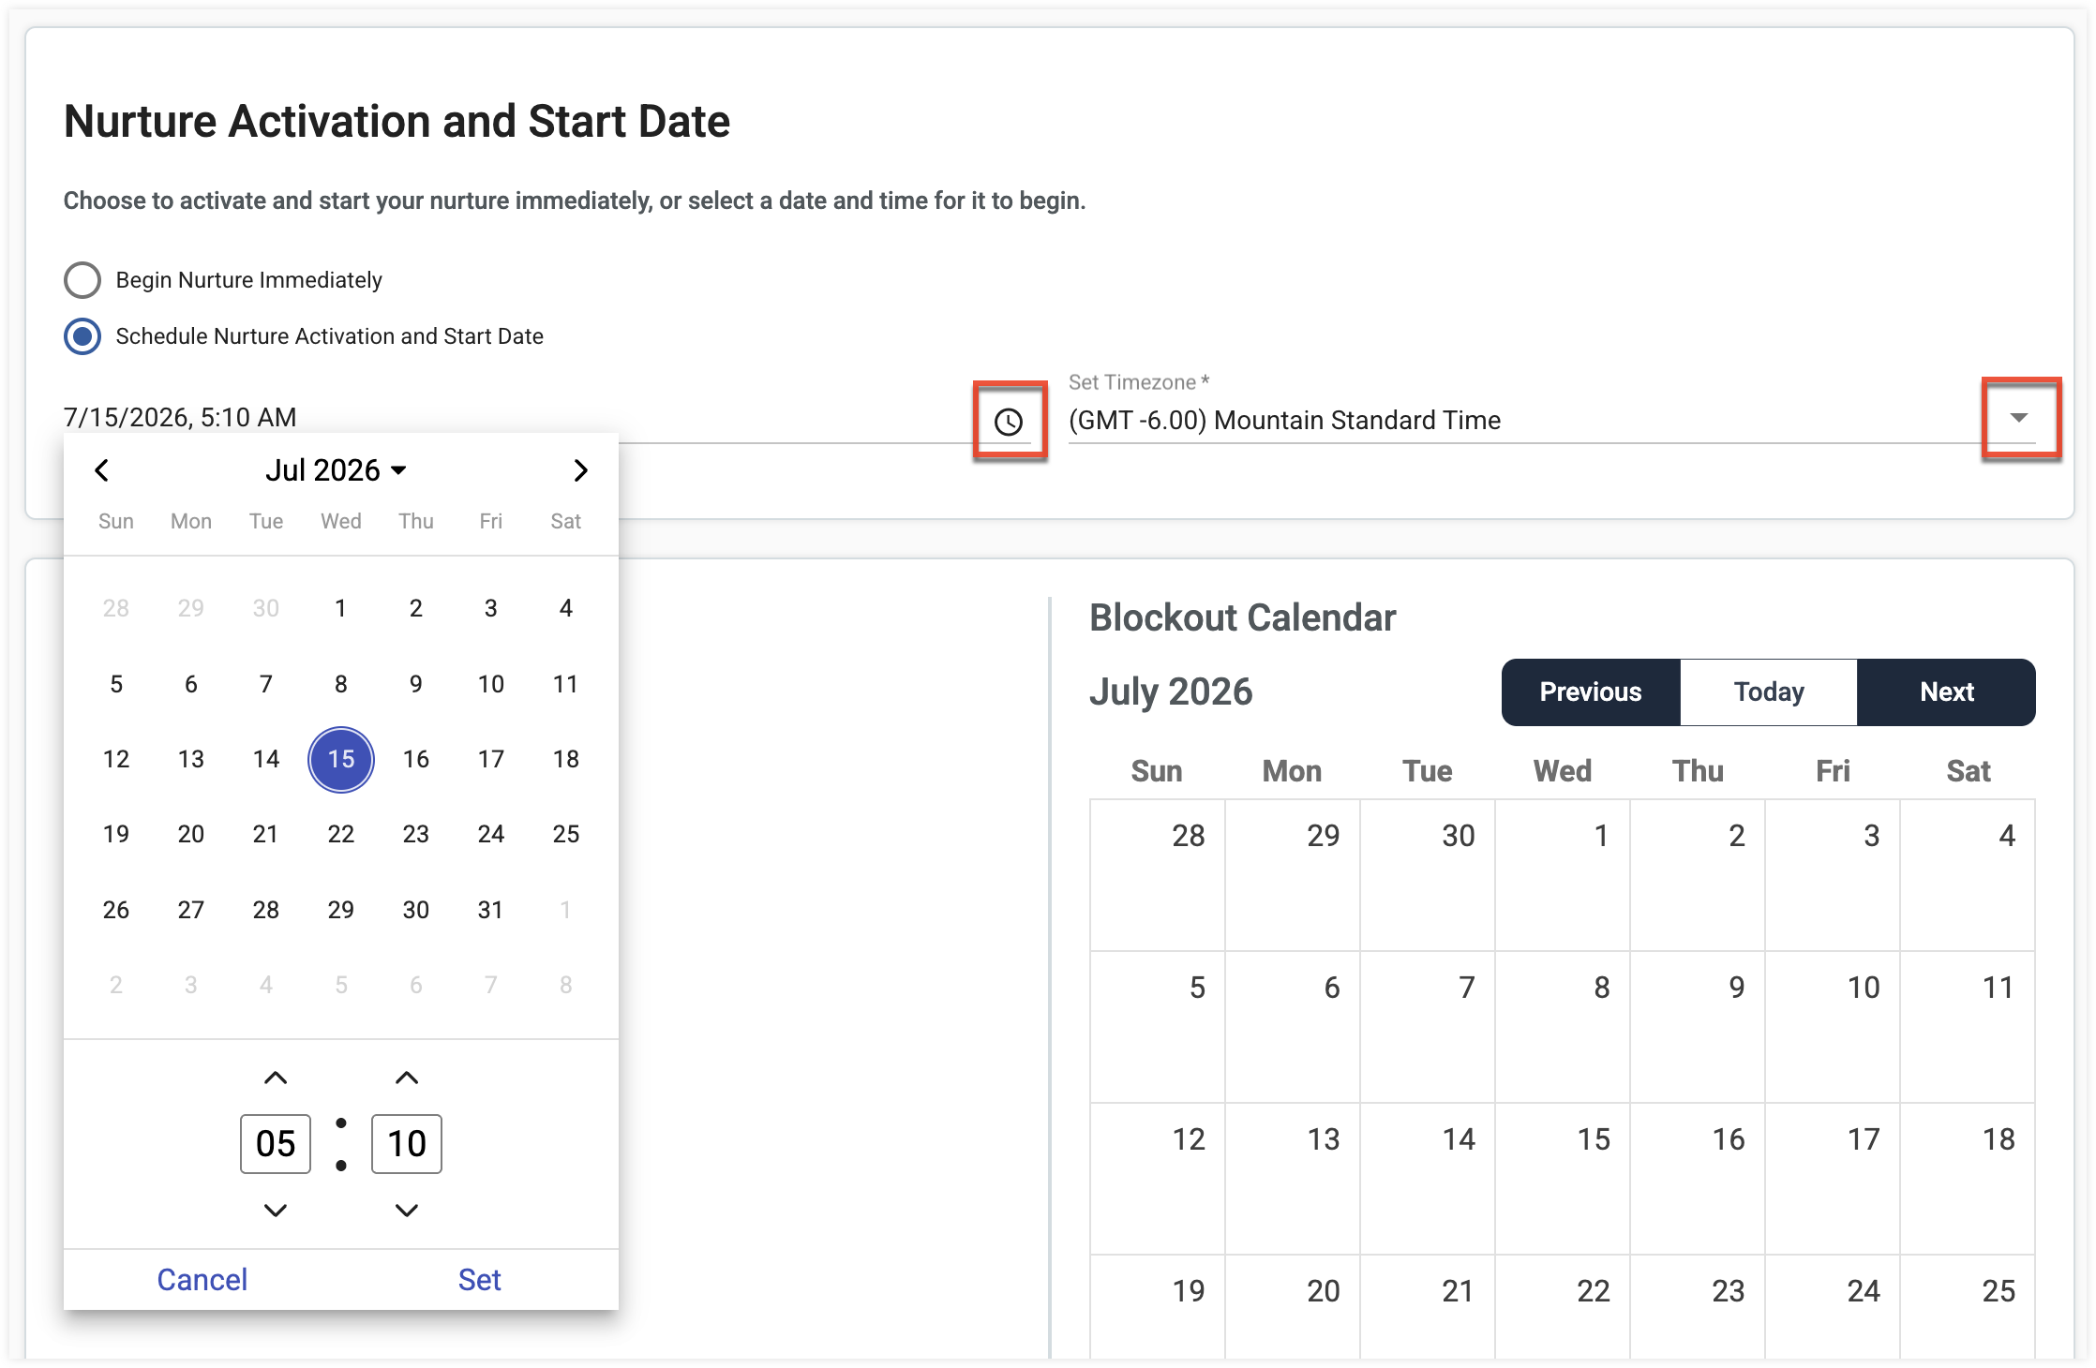Confirm date with Set button

coord(480,1280)
